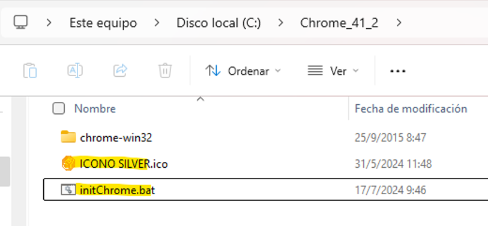Click the Rename icon in toolbar

[x=75, y=71]
